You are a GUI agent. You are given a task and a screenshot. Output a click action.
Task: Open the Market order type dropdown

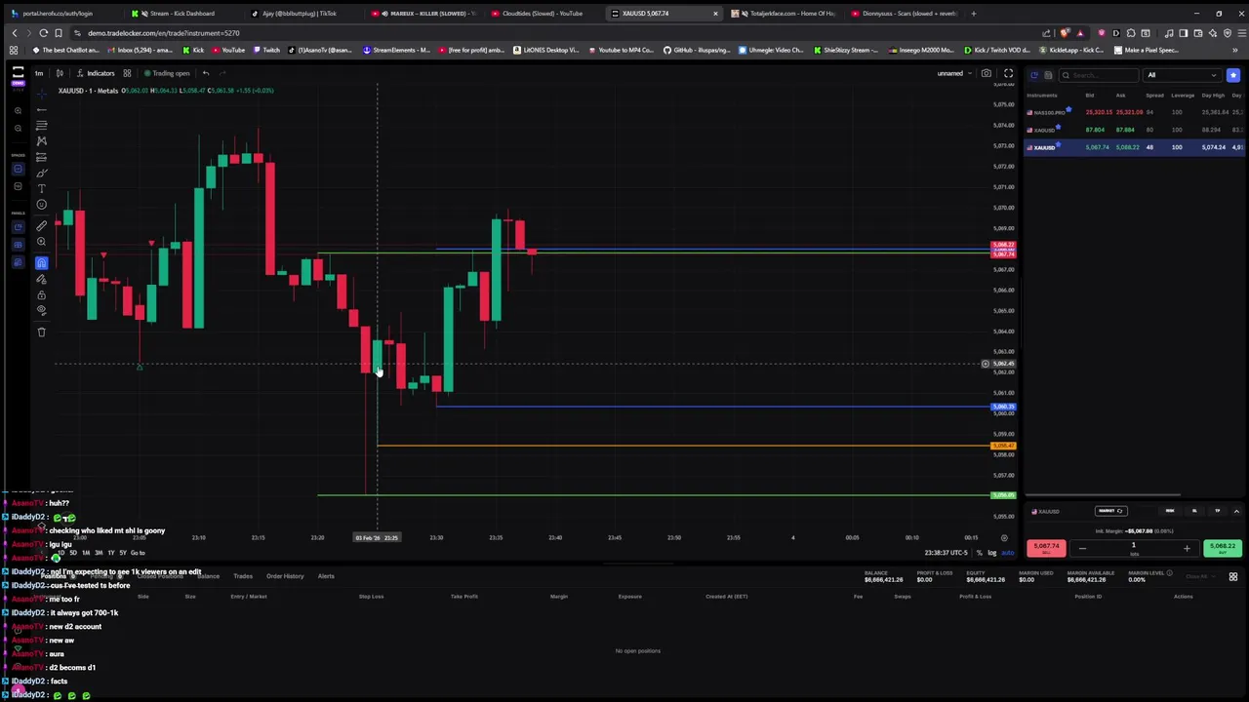[1110, 511]
